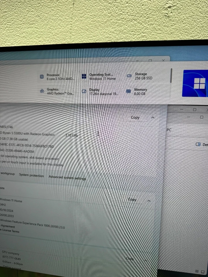This screenshot has width=208, height=277.
Task: Click the 'AMD Radeon Gra...' graphics text
Action: [60, 93]
